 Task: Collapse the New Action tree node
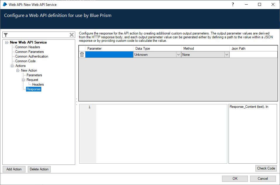point(18,70)
